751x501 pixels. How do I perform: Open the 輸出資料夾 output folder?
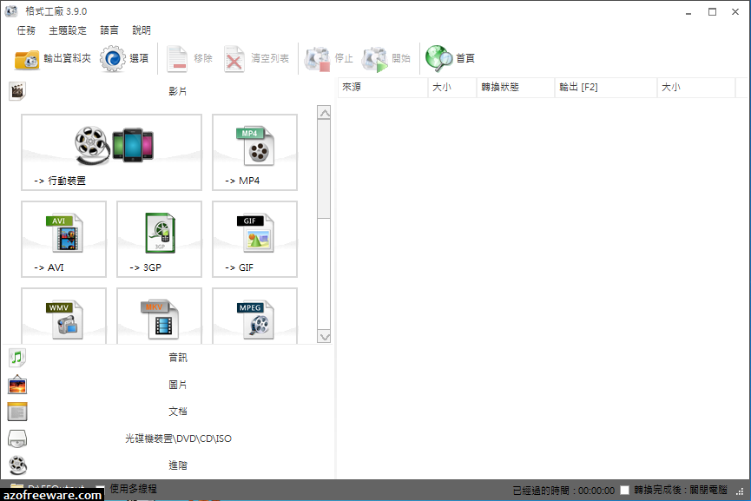click(x=53, y=58)
